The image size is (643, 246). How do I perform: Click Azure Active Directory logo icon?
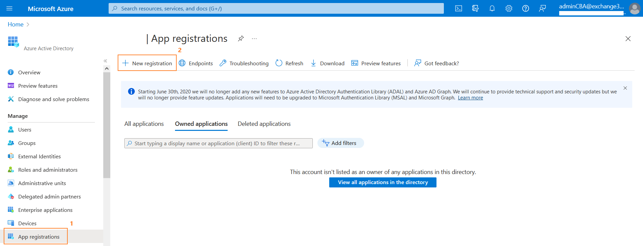tap(13, 42)
